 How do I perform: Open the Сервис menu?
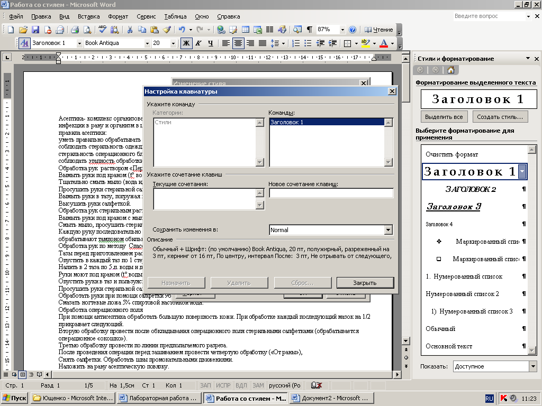[146, 16]
